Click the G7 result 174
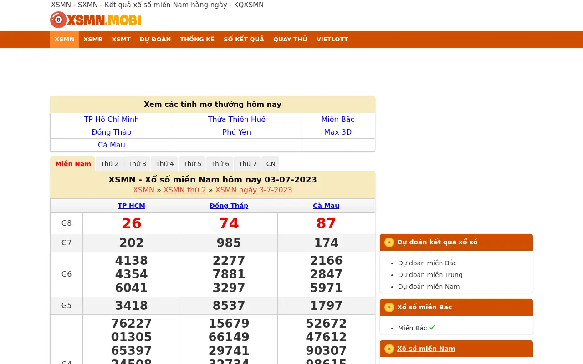This screenshot has width=583, height=364. coord(326,243)
